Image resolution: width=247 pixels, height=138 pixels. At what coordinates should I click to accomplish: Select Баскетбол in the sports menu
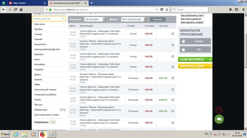click(x=40, y=44)
